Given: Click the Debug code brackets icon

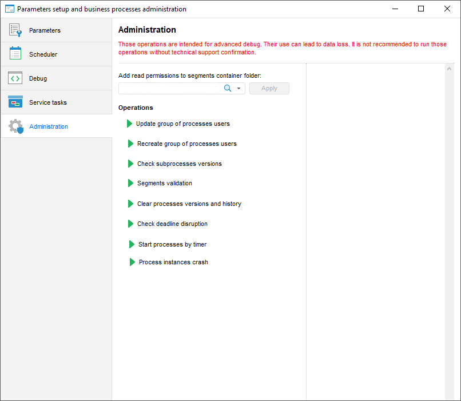Looking at the screenshot, I should [x=15, y=78].
